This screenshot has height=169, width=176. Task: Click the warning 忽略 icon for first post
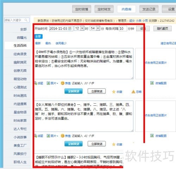coord(133,92)
